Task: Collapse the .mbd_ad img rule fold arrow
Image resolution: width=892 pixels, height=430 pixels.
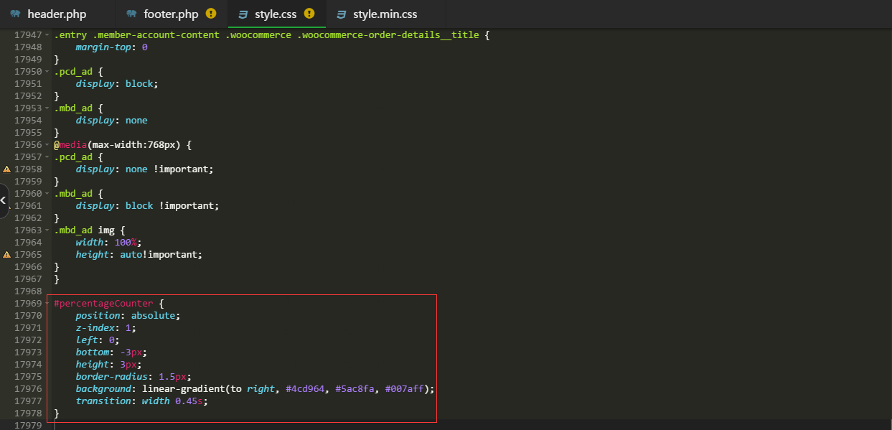Action: tap(47, 230)
